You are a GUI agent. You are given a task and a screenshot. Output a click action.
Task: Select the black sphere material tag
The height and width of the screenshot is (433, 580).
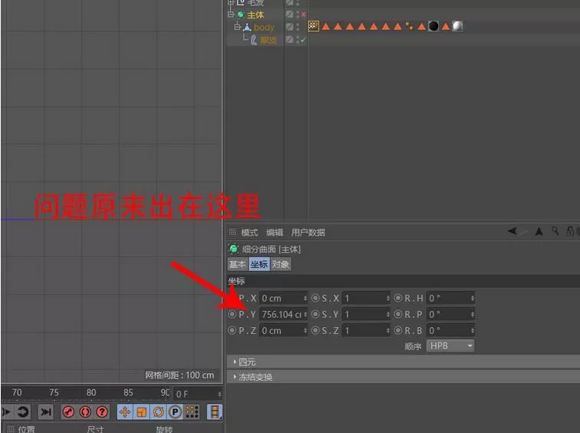(433, 26)
